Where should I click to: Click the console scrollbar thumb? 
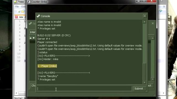[144, 71]
